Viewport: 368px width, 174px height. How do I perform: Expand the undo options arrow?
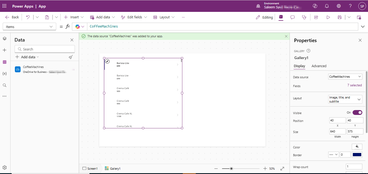tap(37, 17)
